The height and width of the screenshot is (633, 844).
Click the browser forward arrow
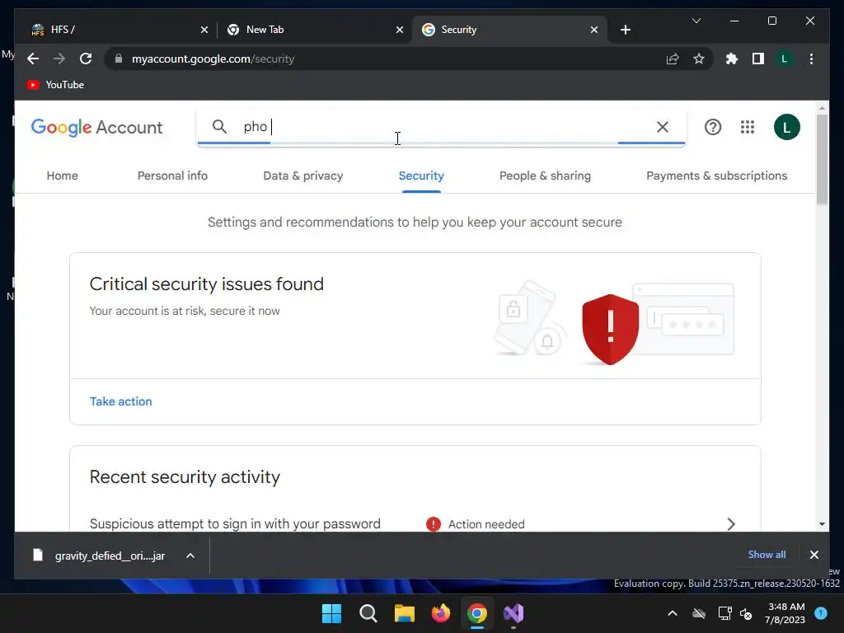coord(59,59)
